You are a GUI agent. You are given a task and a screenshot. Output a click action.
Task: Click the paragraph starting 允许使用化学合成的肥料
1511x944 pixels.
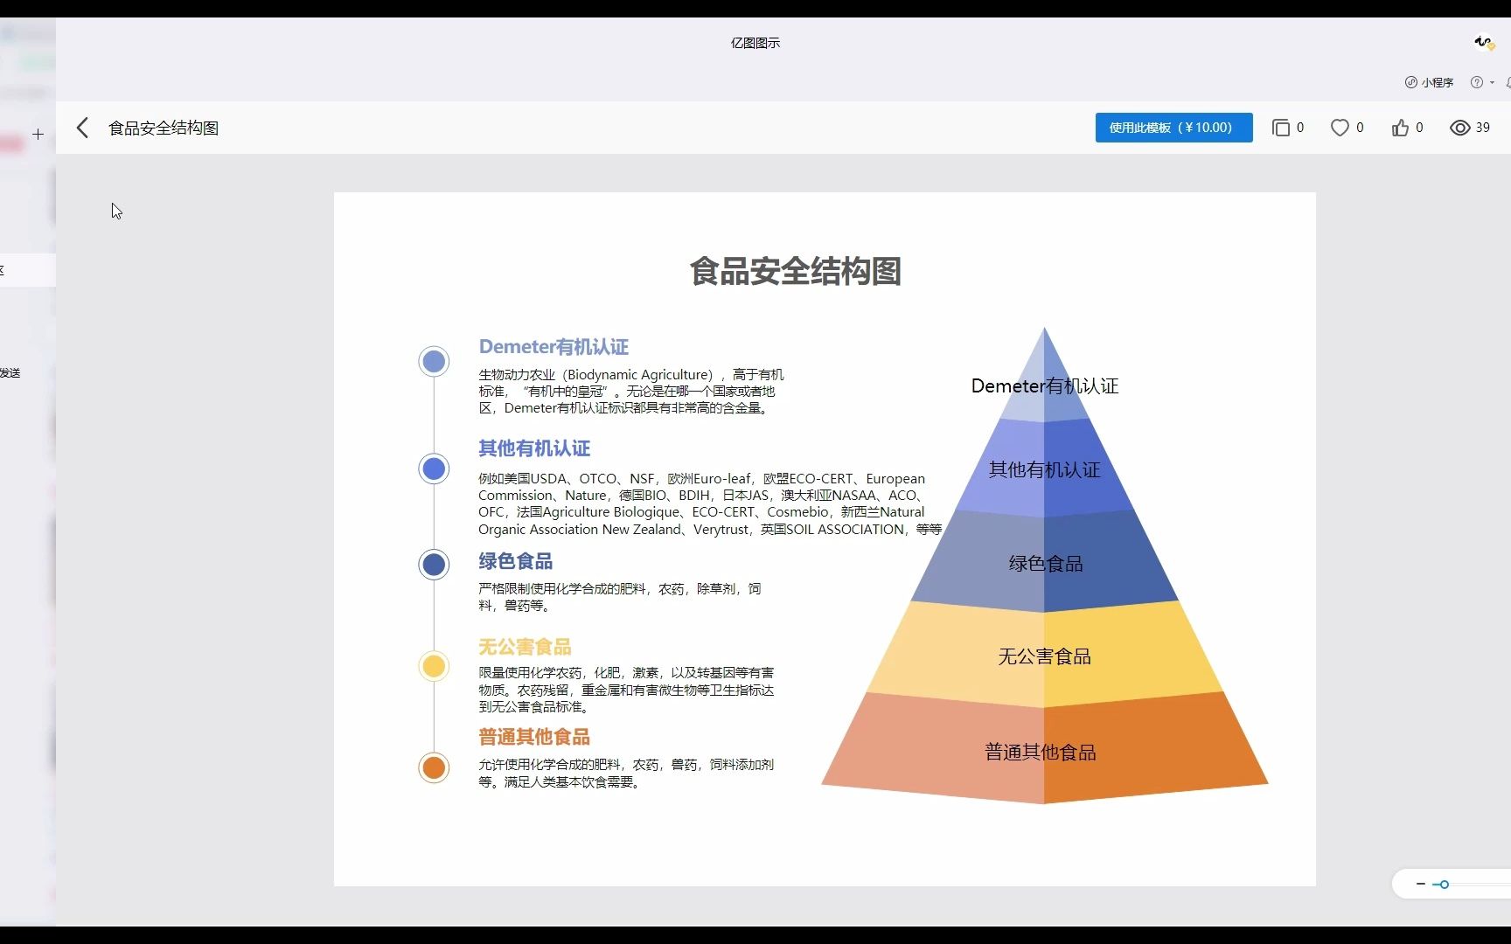click(626, 773)
